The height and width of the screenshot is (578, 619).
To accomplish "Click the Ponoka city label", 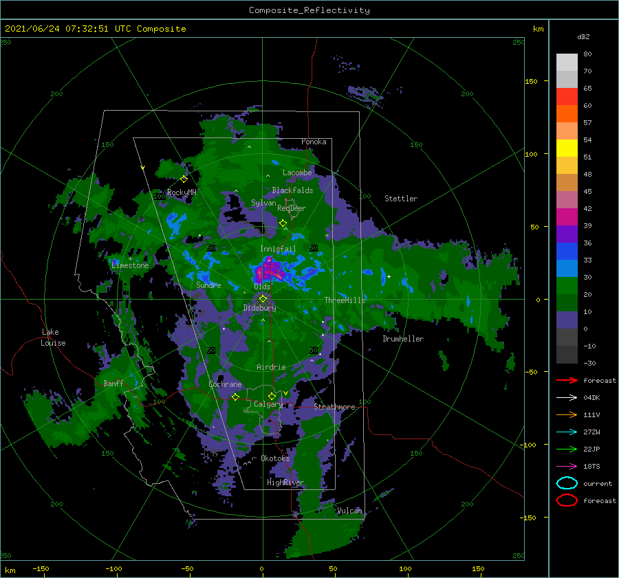I will 314,142.
